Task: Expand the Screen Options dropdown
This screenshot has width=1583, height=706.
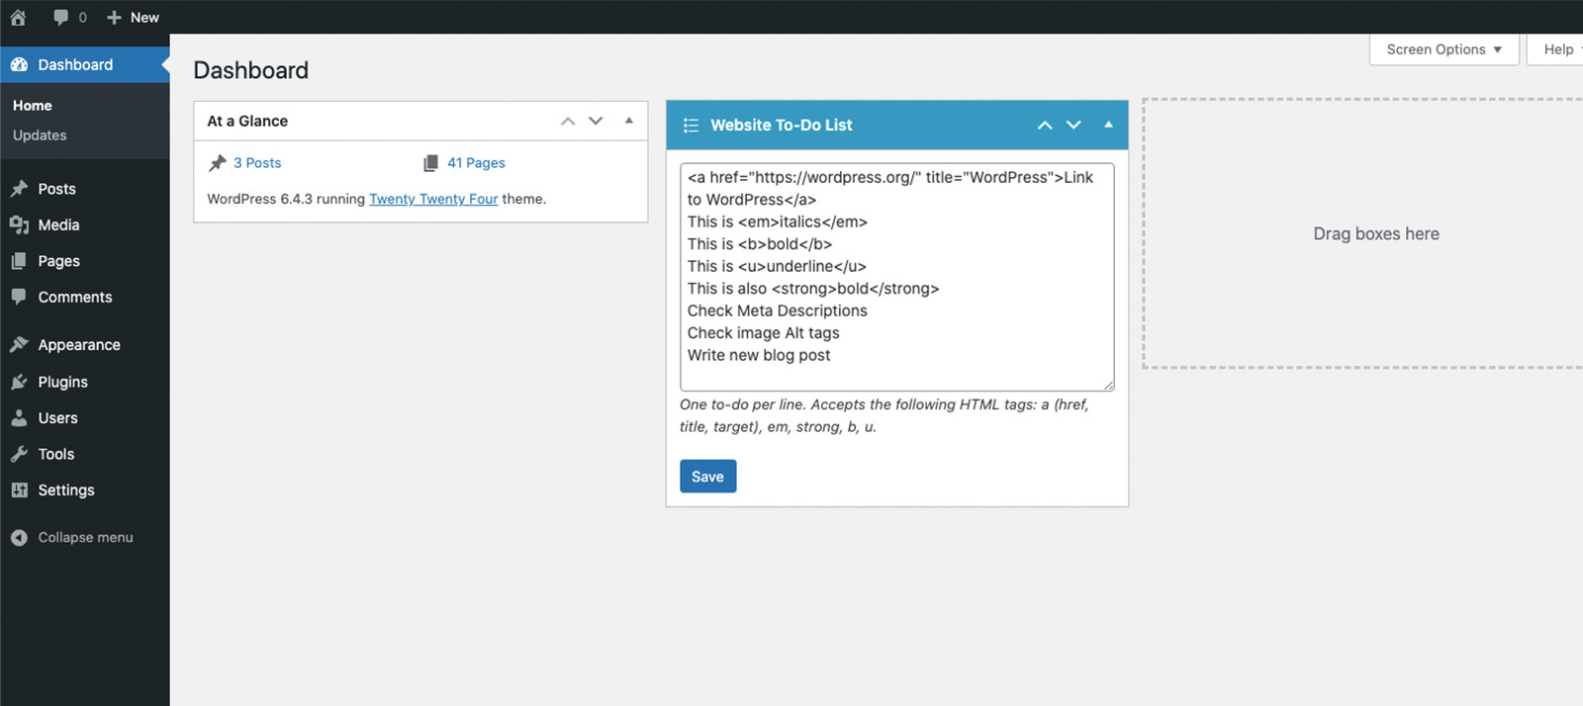Action: [x=1443, y=49]
